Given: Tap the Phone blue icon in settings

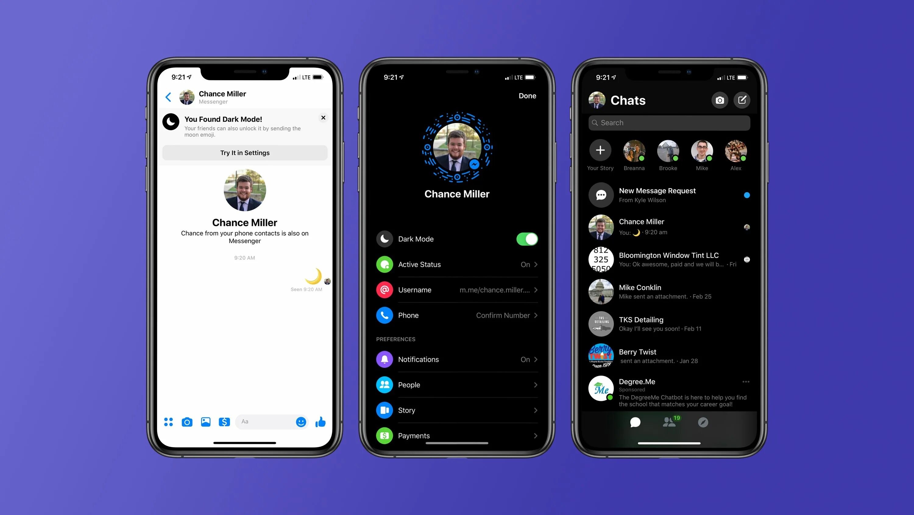Looking at the screenshot, I should 384,315.
